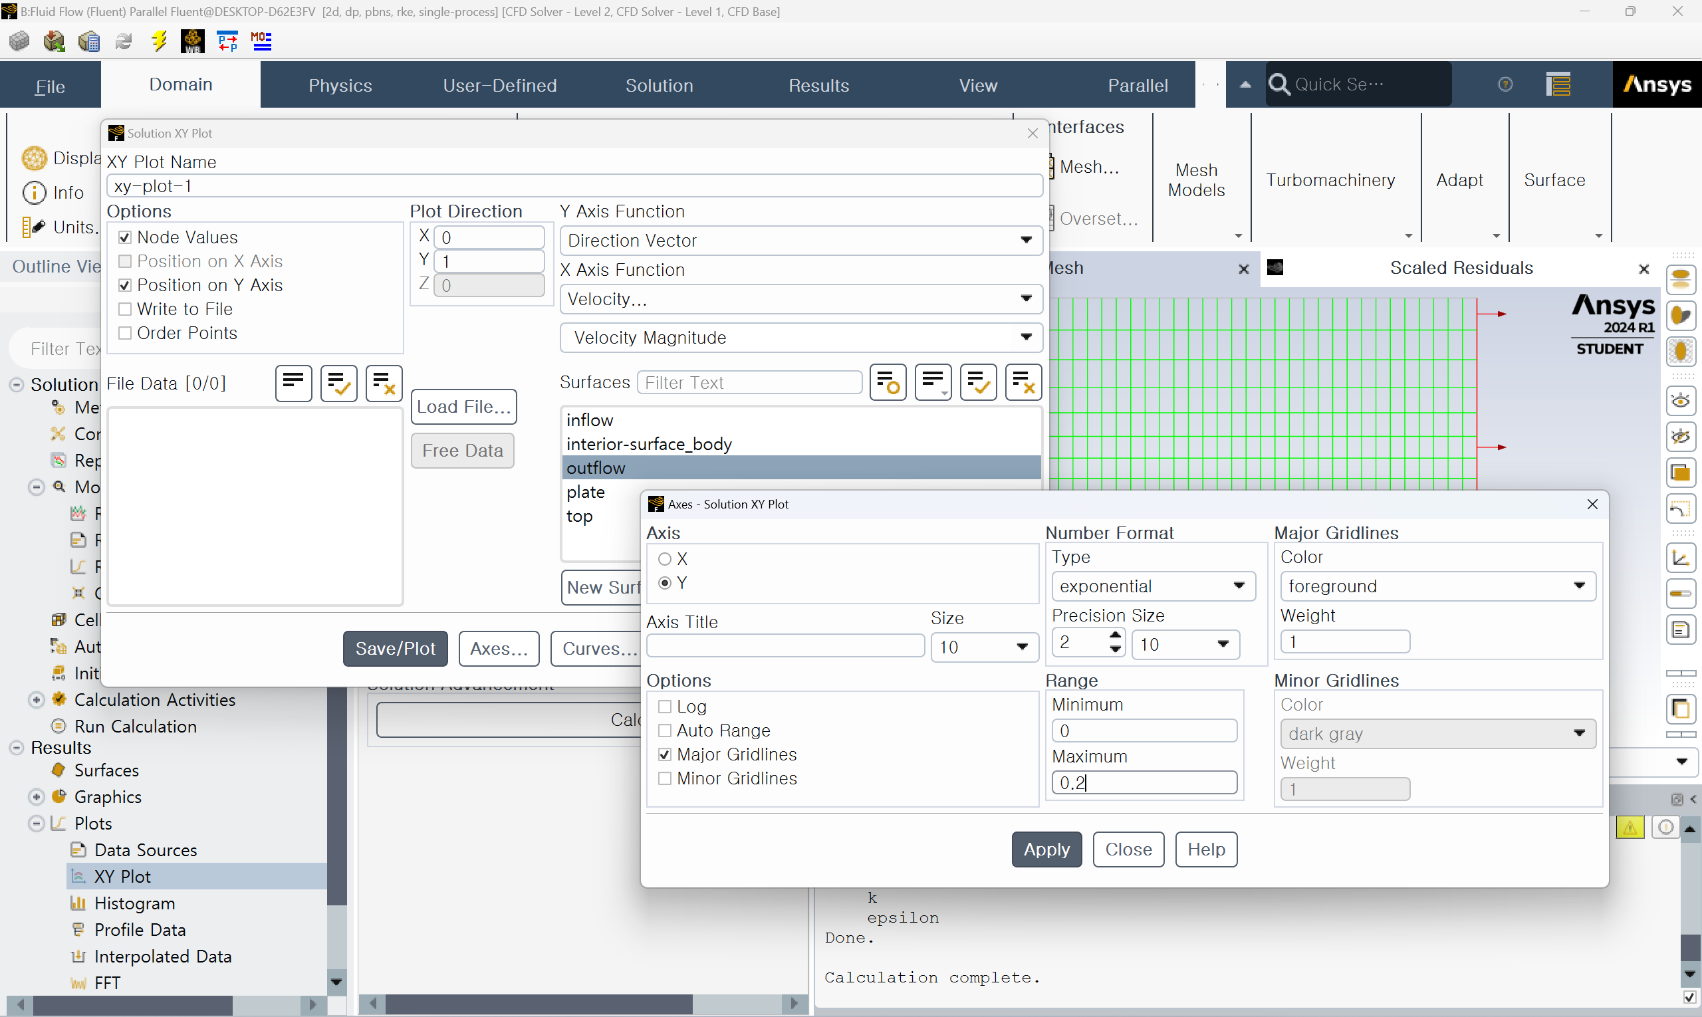Collapse the Plots tree node

pos(37,822)
